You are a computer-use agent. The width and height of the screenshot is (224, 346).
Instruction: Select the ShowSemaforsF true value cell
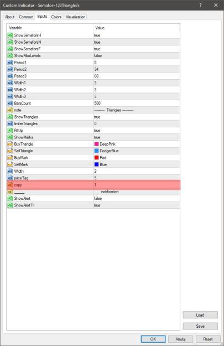(137, 49)
